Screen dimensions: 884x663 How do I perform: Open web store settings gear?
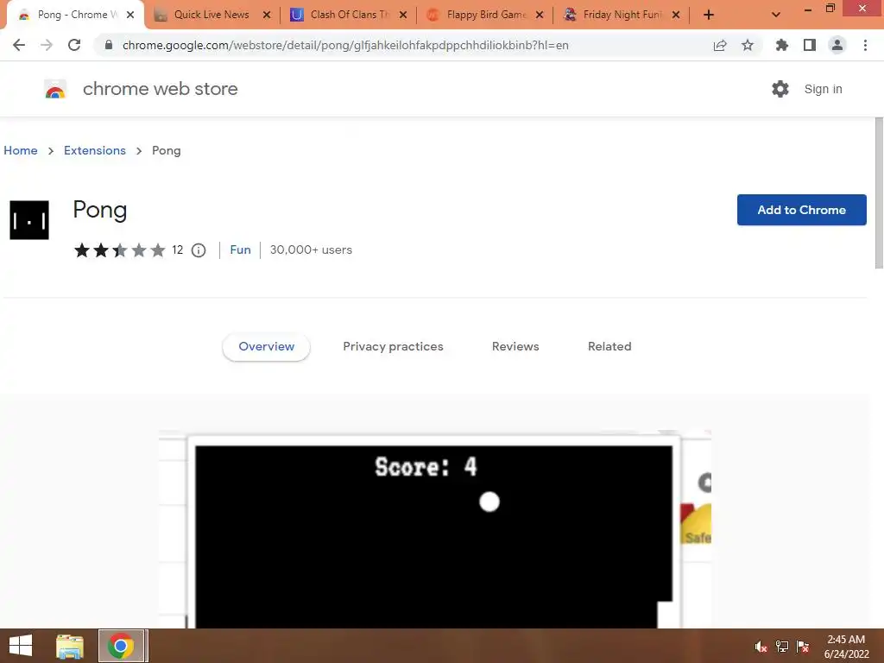780,89
